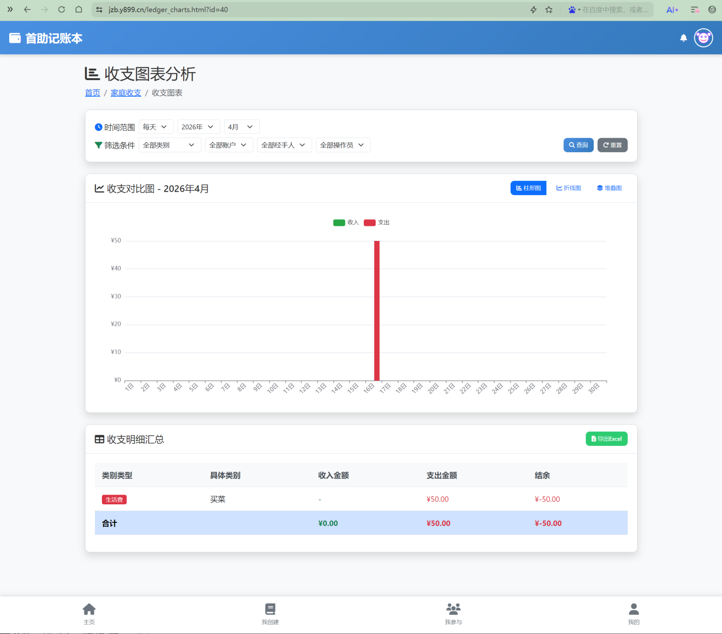Expand the 全部类别 category filter
This screenshot has width=722, height=634.
pos(169,145)
